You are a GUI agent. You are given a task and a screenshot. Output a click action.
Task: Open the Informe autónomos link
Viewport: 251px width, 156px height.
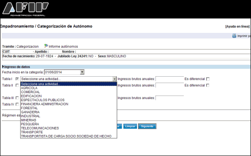click(63, 46)
